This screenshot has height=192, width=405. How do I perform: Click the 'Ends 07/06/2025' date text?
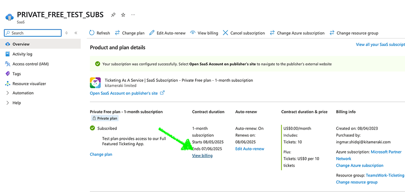click(207, 149)
